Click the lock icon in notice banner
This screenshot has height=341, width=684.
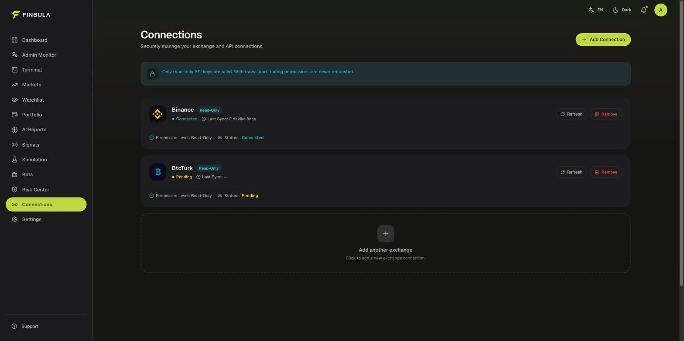(152, 74)
